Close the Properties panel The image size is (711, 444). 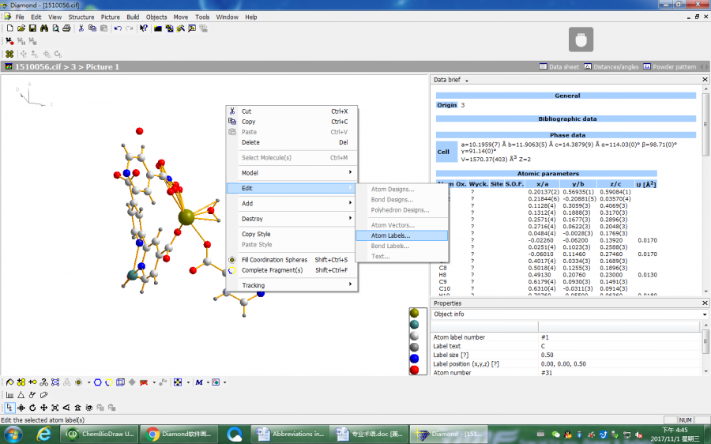pyautogui.click(x=705, y=303)
